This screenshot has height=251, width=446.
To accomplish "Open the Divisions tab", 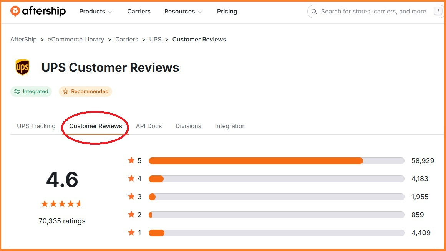I will pos(188,126).
